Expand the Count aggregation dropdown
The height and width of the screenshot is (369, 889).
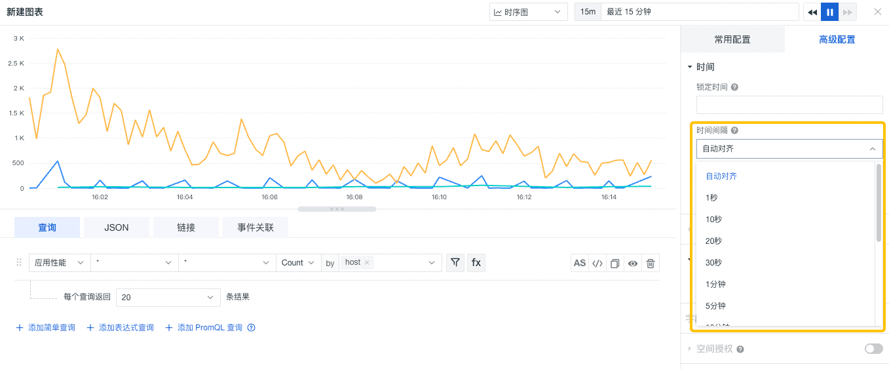pos(298,263)
